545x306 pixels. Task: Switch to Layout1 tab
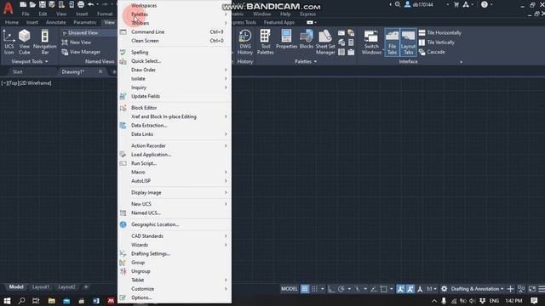pyautogui.click(x=40, y=287)
